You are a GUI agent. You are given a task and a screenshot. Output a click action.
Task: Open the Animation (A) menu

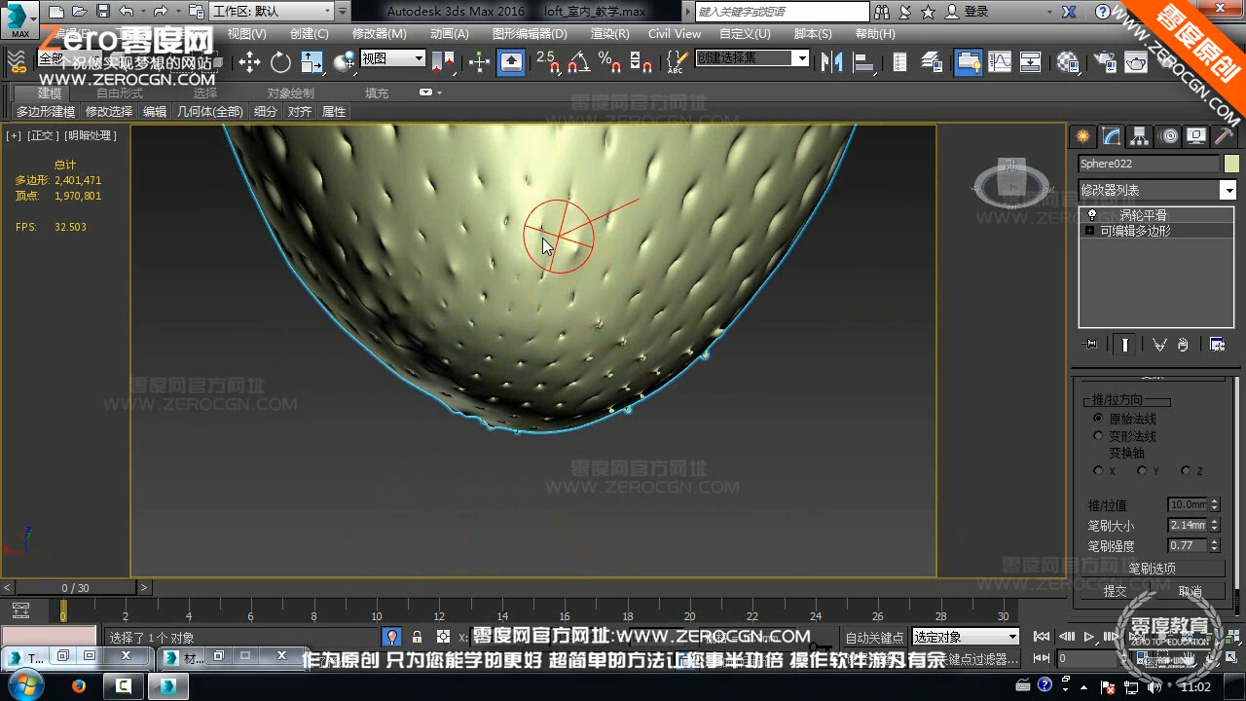point(449,33)
